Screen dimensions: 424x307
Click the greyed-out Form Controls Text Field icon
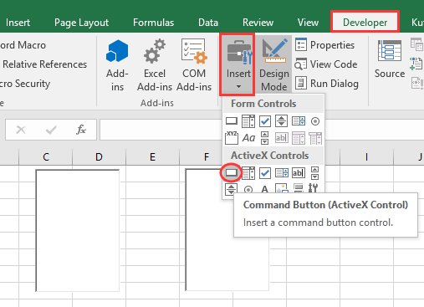pyautogui.click(x=282, y=138)
